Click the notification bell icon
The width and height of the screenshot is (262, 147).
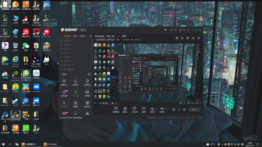(193, 38)
